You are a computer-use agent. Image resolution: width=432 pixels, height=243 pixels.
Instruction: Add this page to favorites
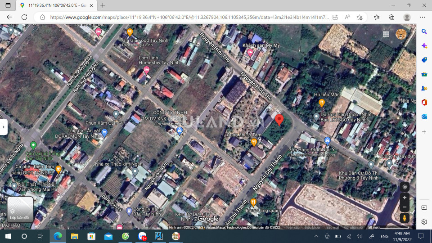click(360, 17)
